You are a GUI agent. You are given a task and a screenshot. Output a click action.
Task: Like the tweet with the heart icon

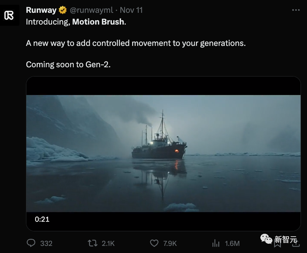coord(154,243)
